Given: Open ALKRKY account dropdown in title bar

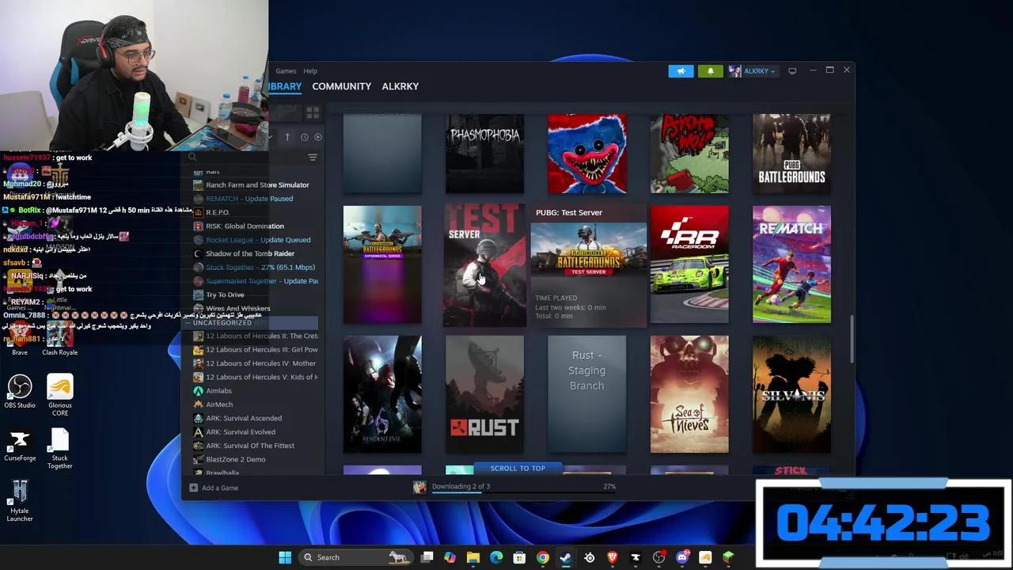Looking at the screenshot, I should [752, 71].
